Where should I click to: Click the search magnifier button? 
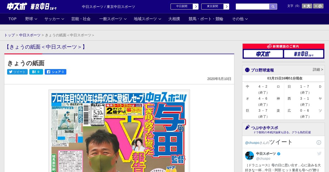click(273, 7)
